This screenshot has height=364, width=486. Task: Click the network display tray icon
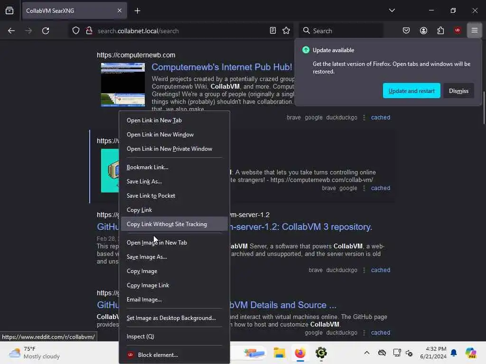(397, 353)
